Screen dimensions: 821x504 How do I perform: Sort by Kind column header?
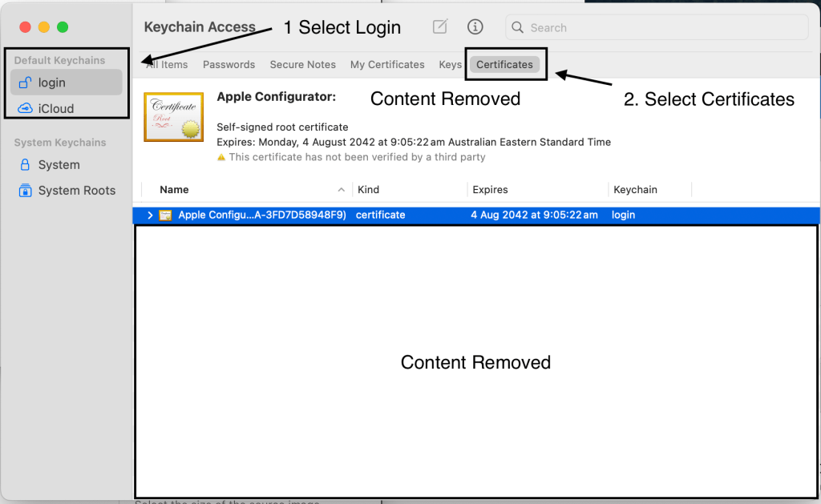tap(368, 190)
